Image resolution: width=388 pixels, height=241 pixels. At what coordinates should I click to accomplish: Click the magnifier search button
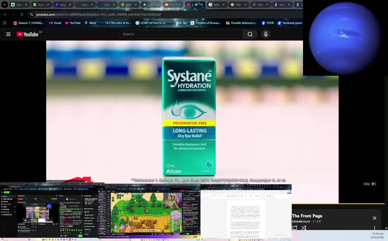(250, 34)
